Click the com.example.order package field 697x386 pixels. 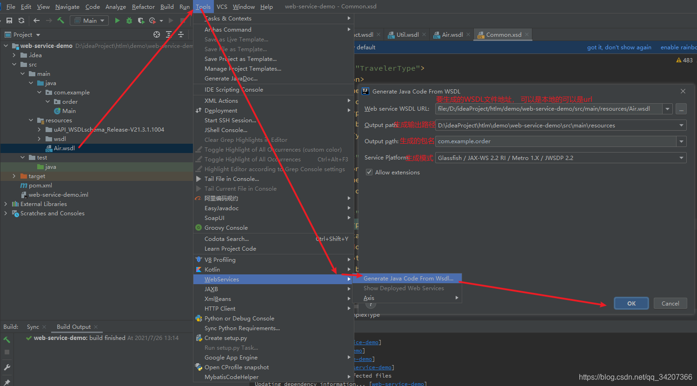pos(556,141)
